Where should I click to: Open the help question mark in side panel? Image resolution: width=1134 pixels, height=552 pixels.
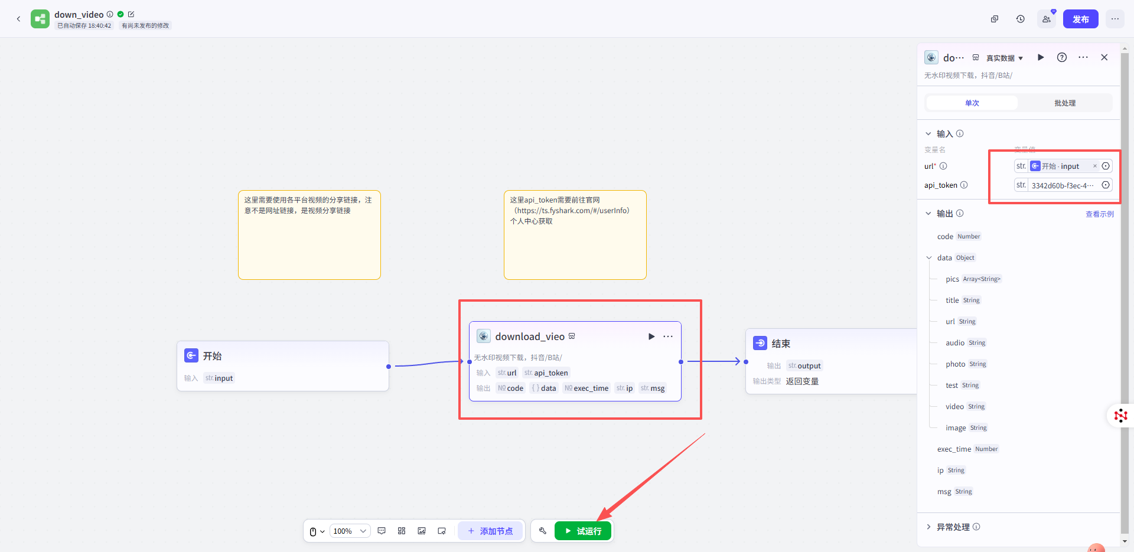click(x=1061, y=57)
